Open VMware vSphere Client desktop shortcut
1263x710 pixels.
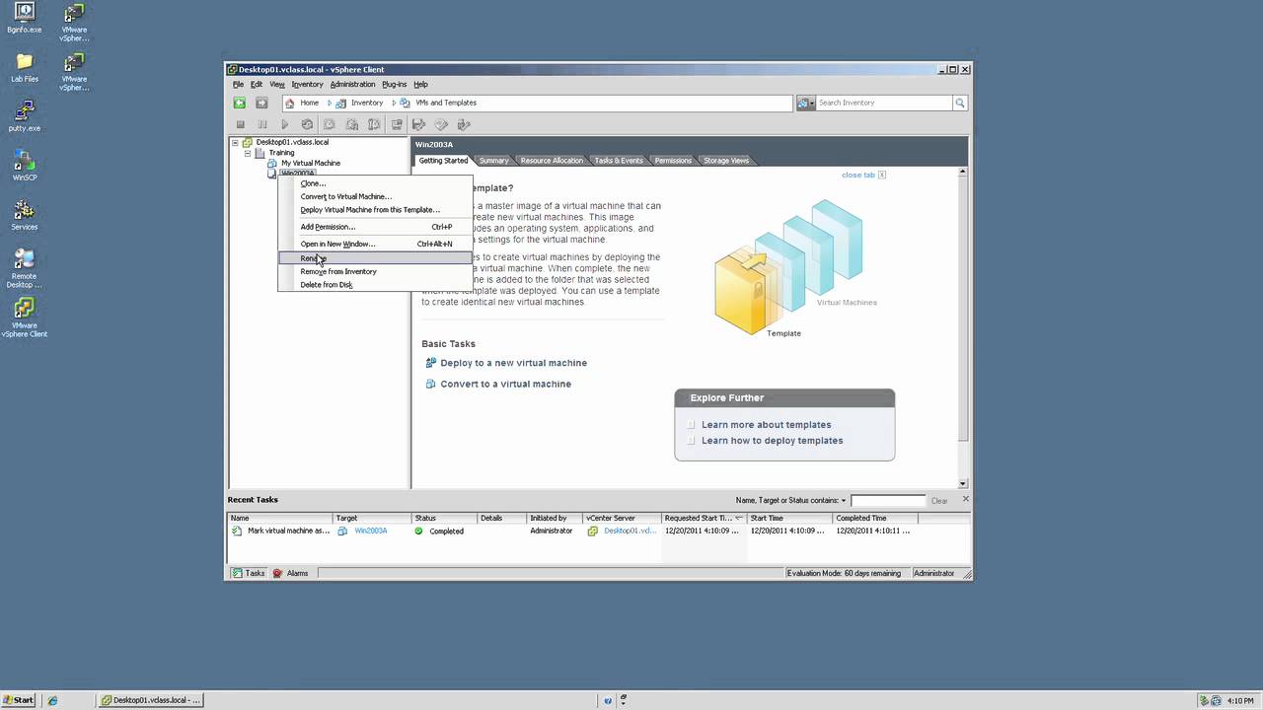click(25, 318)
